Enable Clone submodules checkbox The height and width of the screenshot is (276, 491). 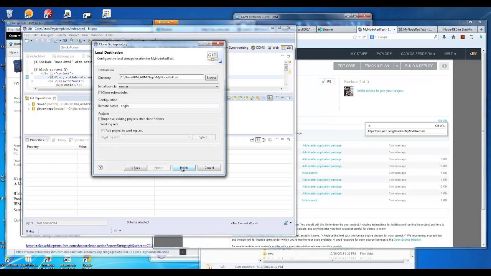(x=100, y=93)
